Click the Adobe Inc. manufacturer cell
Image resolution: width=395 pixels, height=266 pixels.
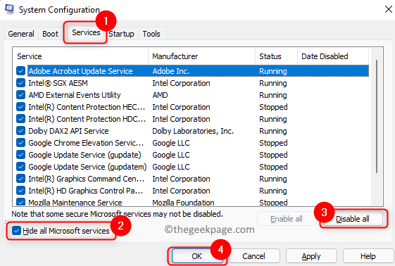(170, 71)
